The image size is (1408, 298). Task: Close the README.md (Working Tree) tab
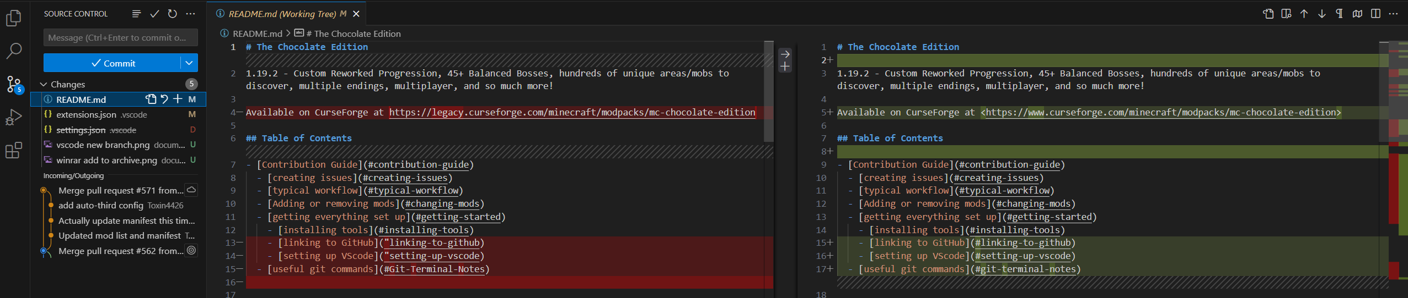click(x=356, y=14)
